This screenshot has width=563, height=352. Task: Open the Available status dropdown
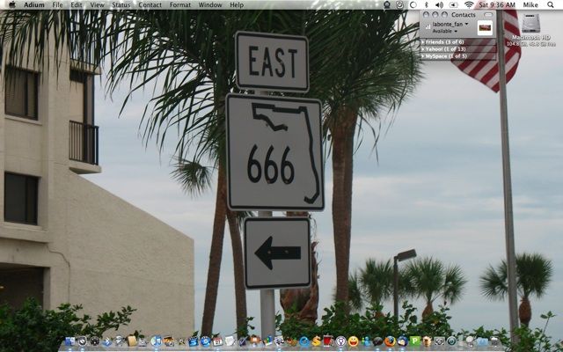442,31
